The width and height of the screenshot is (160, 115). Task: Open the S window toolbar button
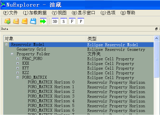click(64, 21)
